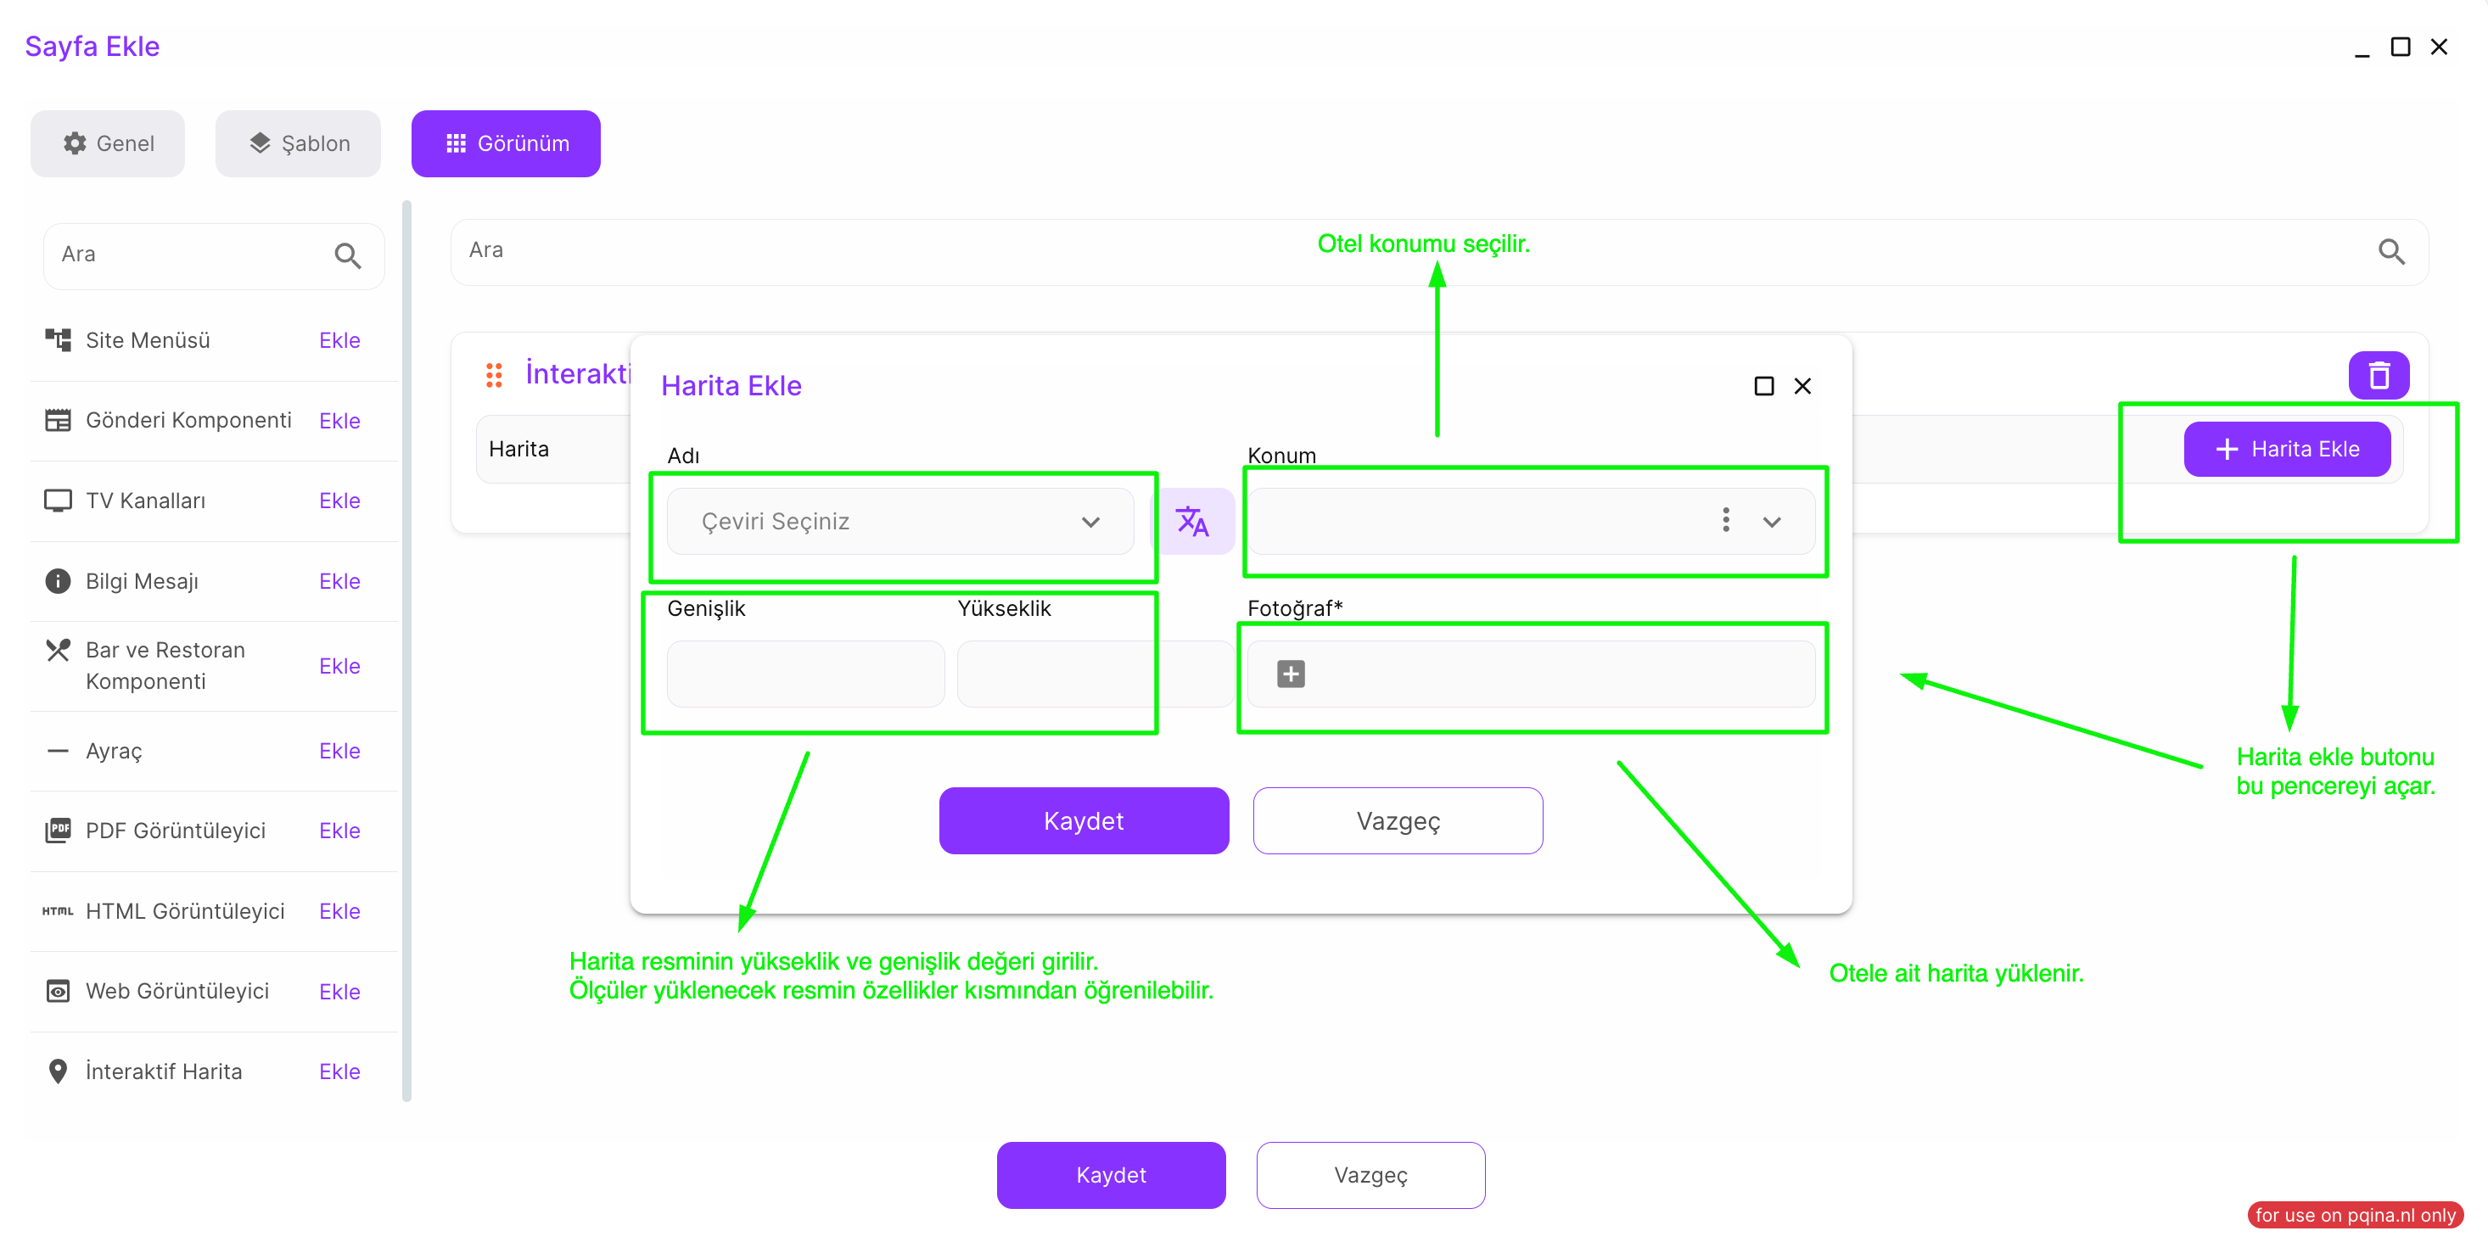Switch to the Genel tab

coord(108,143)
